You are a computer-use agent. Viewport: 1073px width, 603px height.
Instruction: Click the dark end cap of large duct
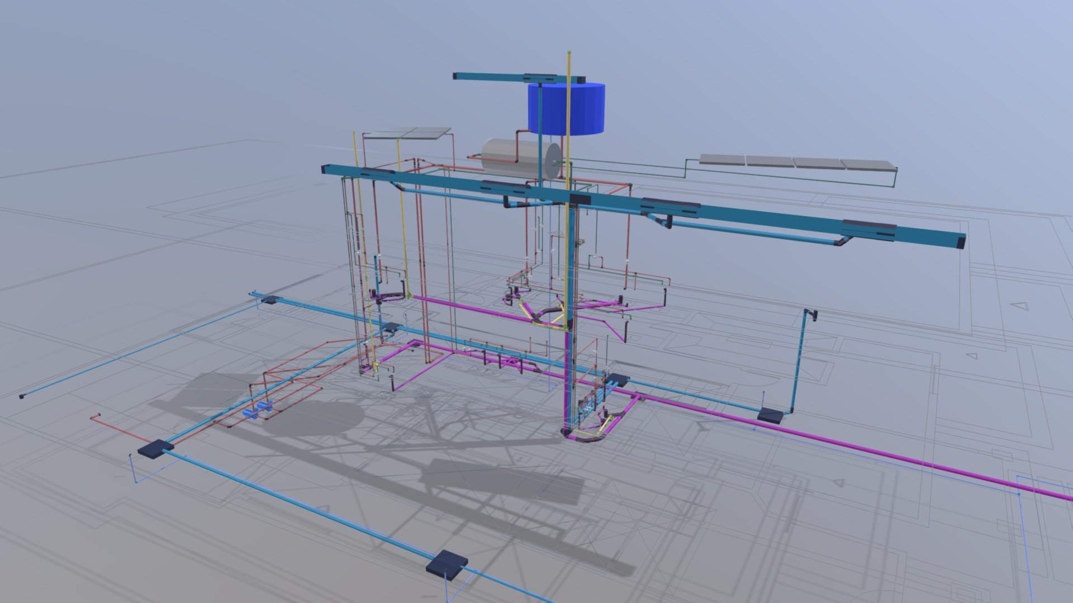pyautogui.click(x=961, y=242)
